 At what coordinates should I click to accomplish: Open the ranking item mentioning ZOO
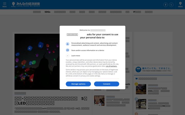tap(159, 91)
